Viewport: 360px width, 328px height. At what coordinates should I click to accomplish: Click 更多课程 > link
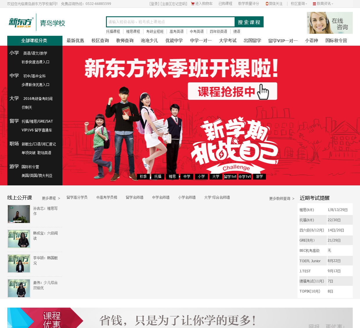coord(51,198)
